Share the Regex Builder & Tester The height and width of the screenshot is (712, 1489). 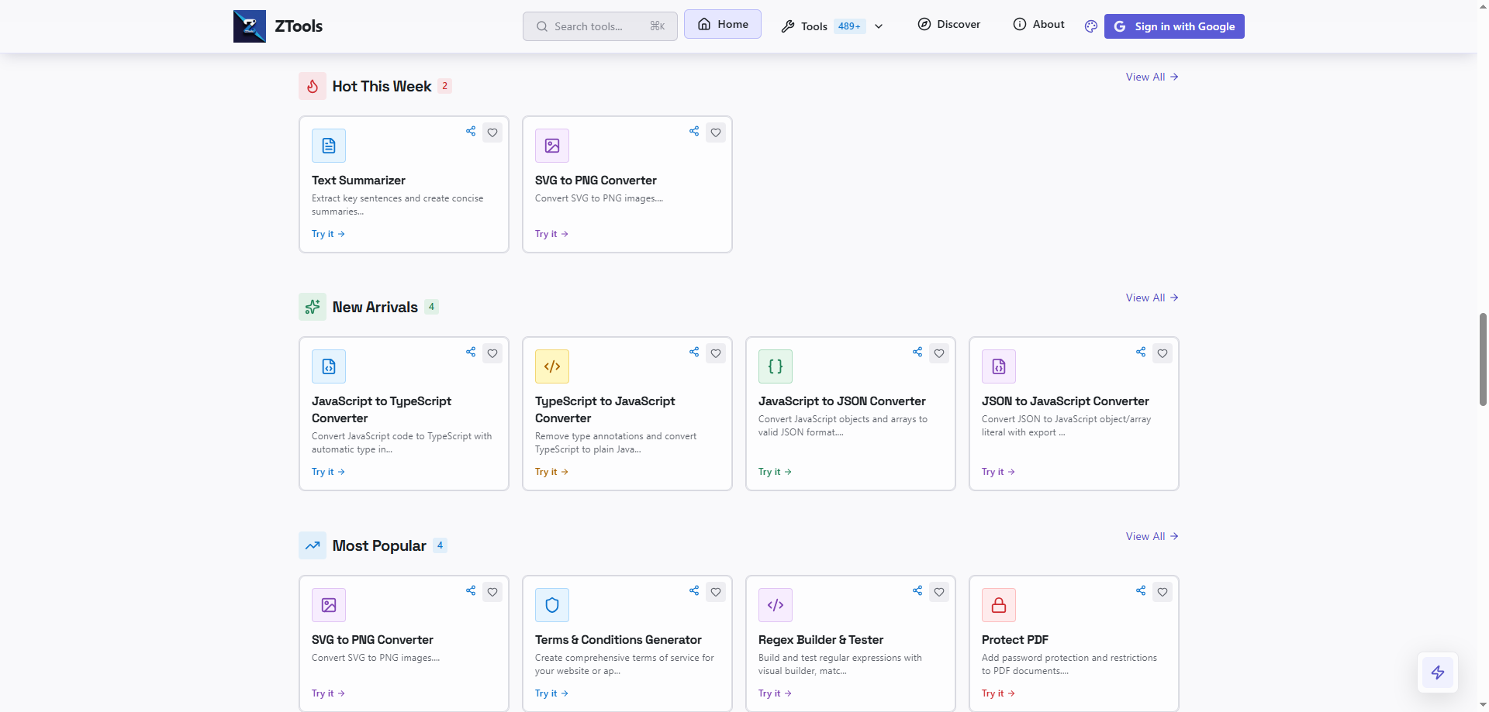(x=917, y=590)
